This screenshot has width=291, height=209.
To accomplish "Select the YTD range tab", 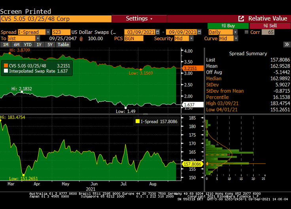I will [28, 45].
